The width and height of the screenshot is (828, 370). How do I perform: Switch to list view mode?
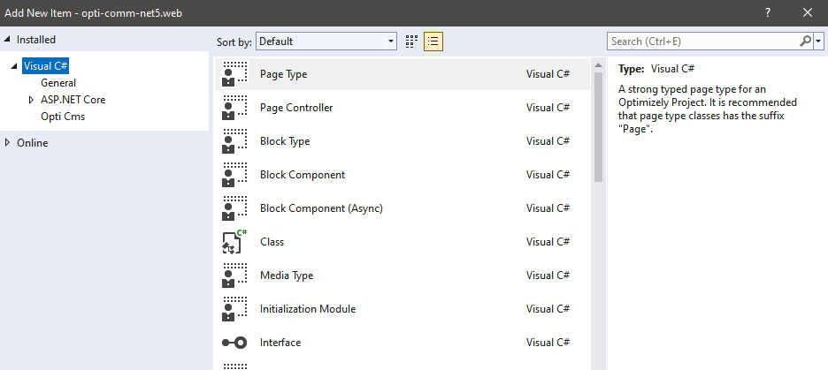(433, 42)
